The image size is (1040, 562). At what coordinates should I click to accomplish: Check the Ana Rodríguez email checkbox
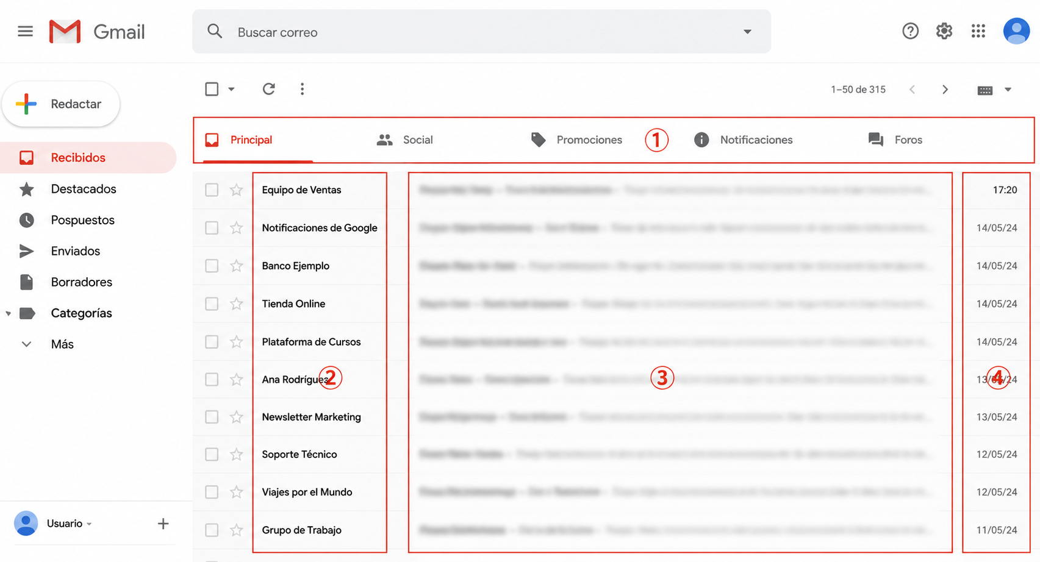click(212, 380)
